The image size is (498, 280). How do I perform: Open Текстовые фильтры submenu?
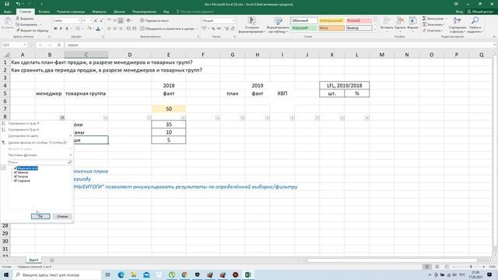[23, 155]
